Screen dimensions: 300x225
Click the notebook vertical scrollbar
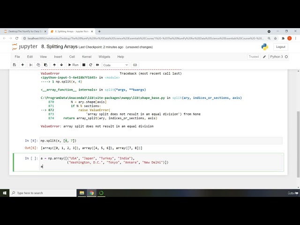298,143
